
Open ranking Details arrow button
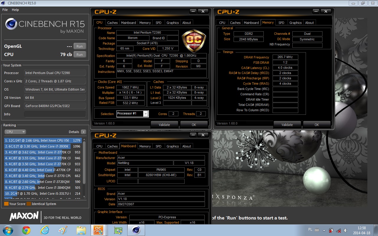click(84, 132)
